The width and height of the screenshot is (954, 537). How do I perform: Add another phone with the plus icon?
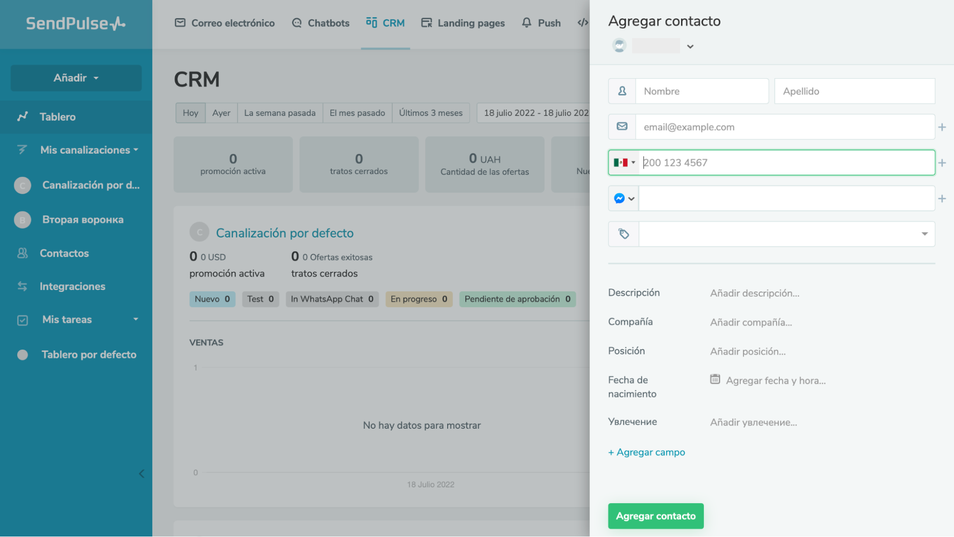click(x=942, y=163)
